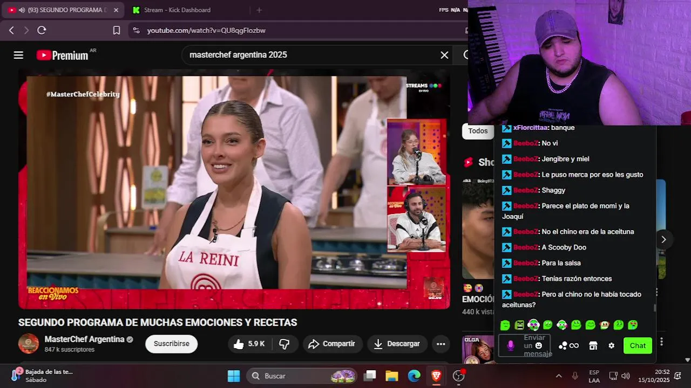Image resolution: width=691 pixels, height=388 pixels.
Task: Click chat message "A Scooby Doo"
Action: click(x=564, y=247)
